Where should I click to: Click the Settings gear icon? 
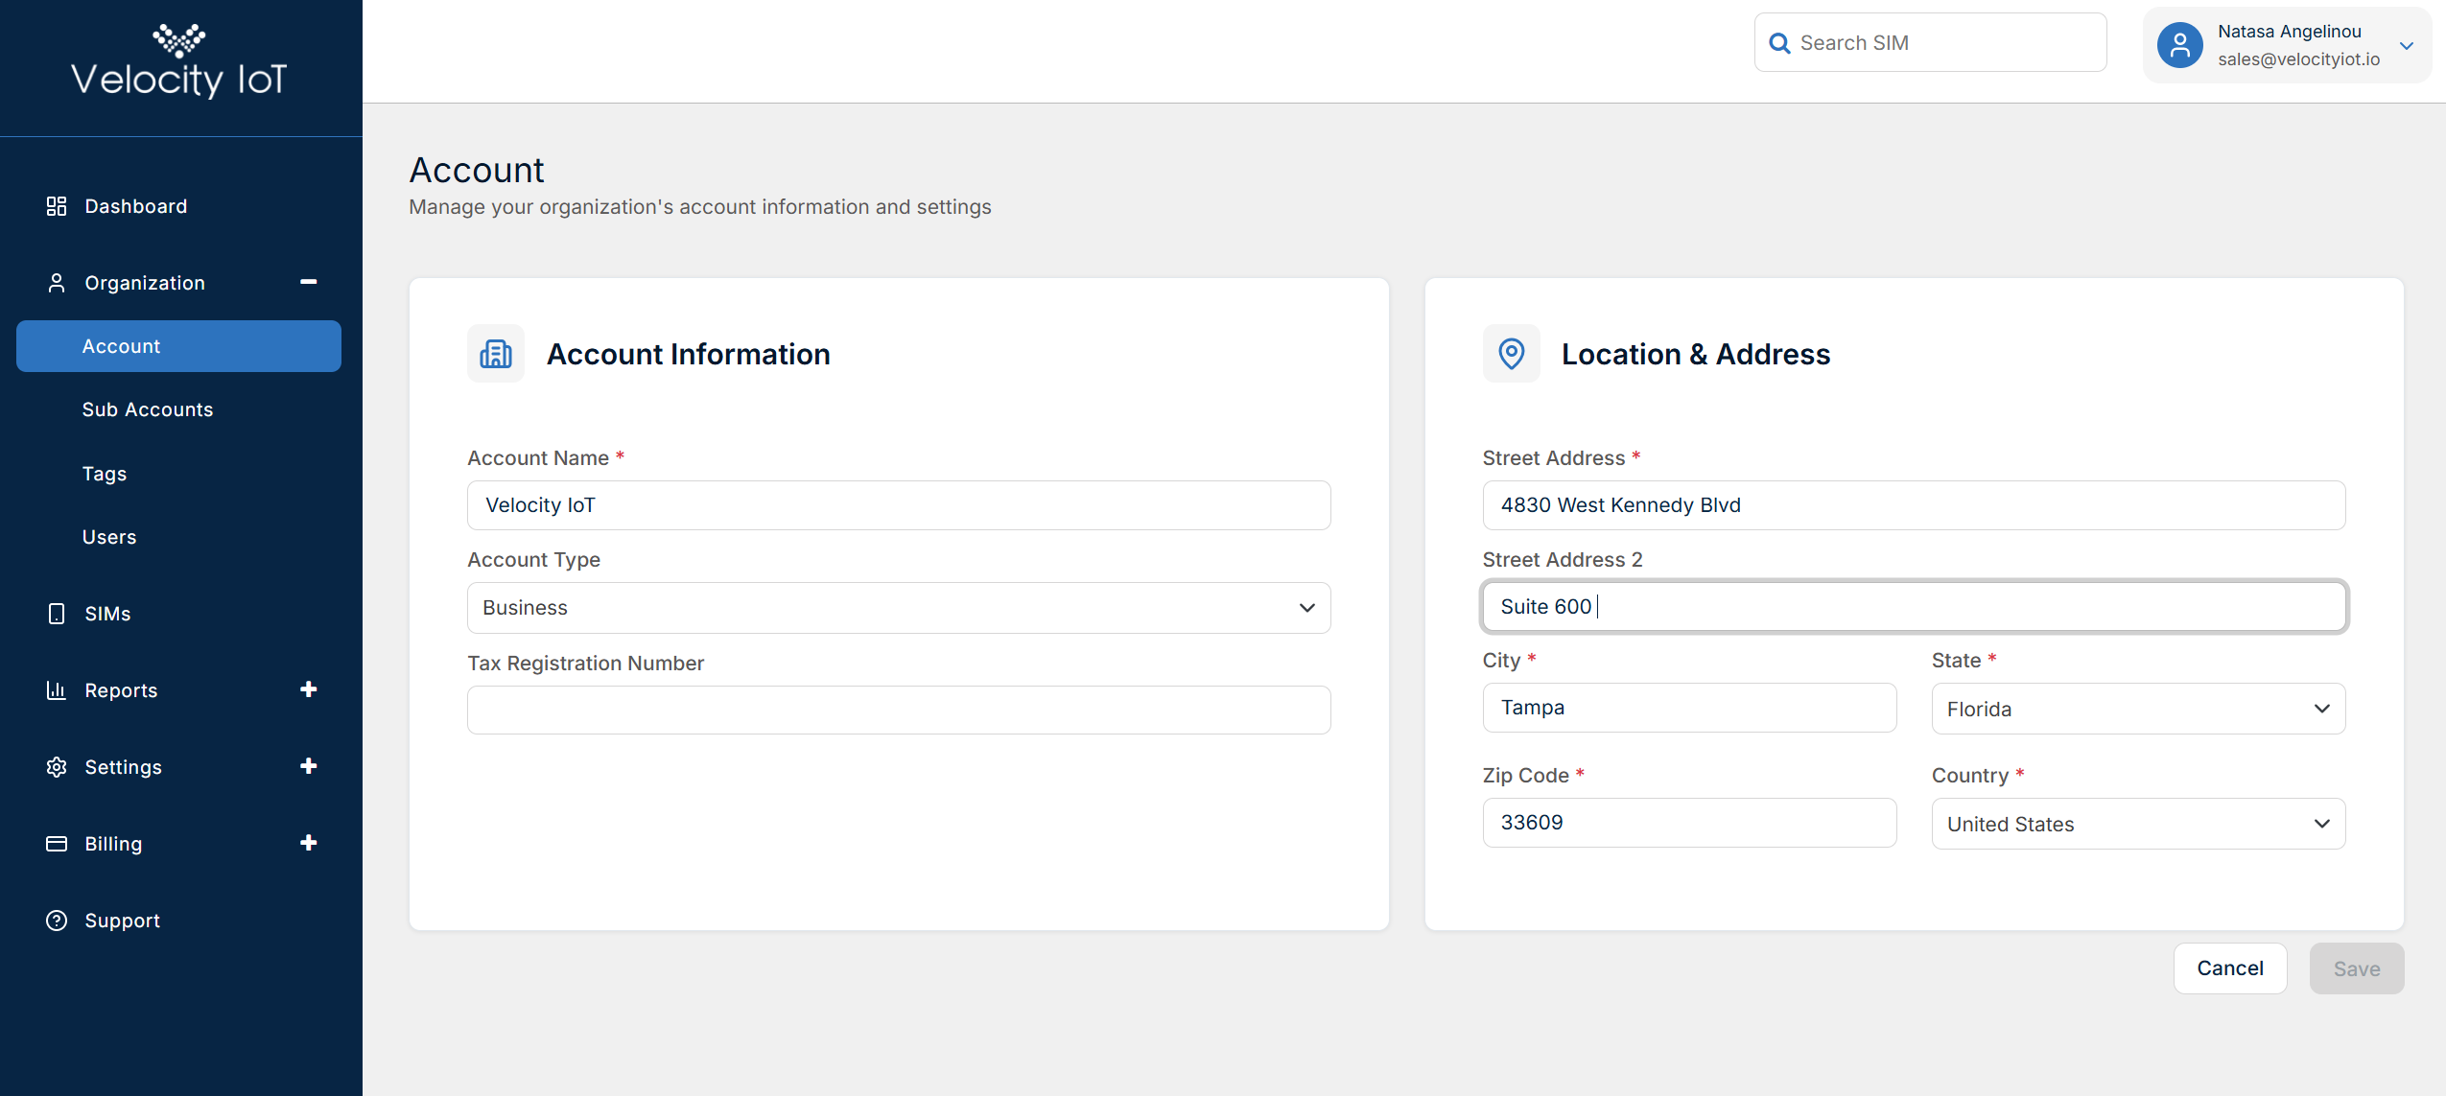tap(57, 767)
